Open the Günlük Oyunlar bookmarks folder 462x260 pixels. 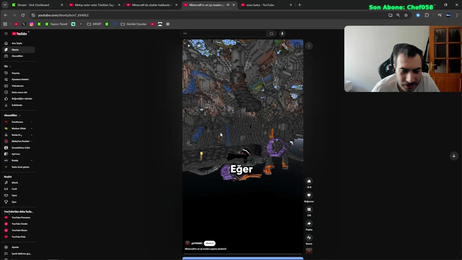134,24
